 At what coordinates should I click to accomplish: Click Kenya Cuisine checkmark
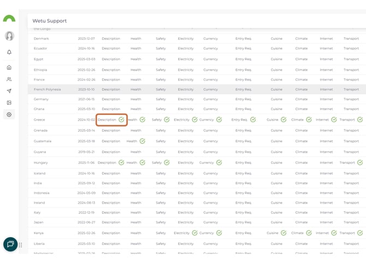(x=284, y=233)
